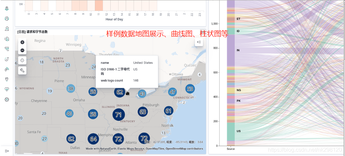Open Dev Tools wrench icon
345x156 pixels.
point(7,79)
